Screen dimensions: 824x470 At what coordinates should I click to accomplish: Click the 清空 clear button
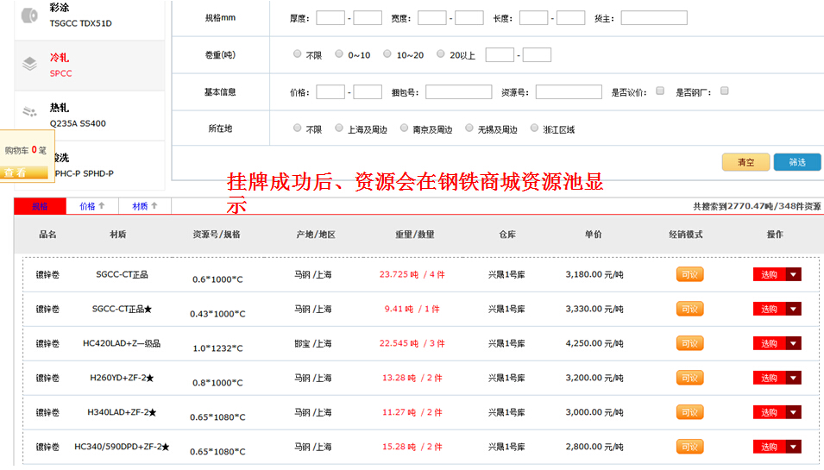tap(745, 162)
